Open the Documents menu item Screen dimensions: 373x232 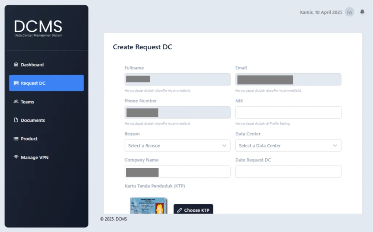click(33, 120)
